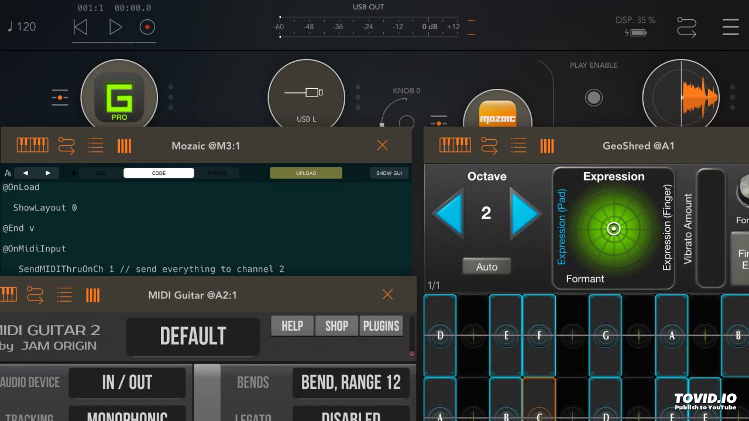The height and width of the screenshot is (421, 749).
Task: Toggle the PLAY ENABLE button
Action: tap(594, 97)
